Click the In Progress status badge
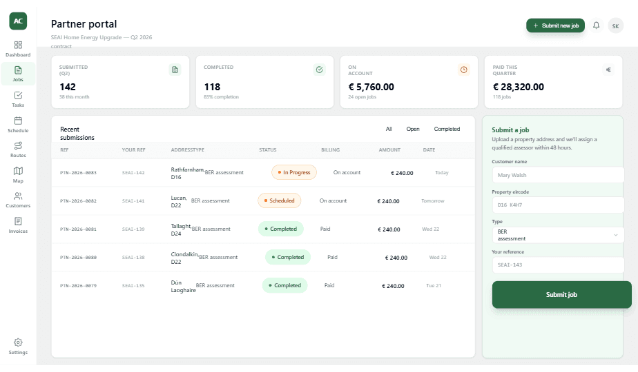This screenshot has width=638, height=372. [x=293, y=172]
